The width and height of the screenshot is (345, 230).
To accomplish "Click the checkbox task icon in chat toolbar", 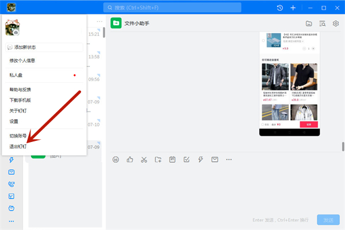I will [186, 159].
